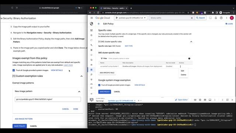Collapse the GKE cluster-specific rules section
The image size is (236, 133).
coord(191,42)
